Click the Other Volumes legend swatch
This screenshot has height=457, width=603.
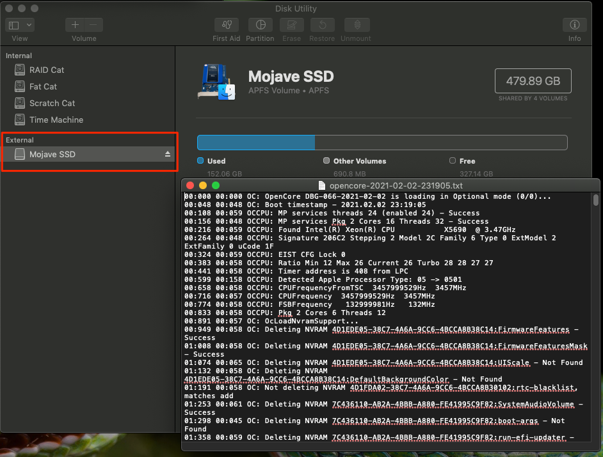pos(326,160)
